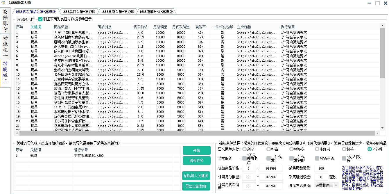Viewport: 389px width, 194px height.
Task: Select row titled 仿真电动小火车轨道
Action: [x=197, y=126]
